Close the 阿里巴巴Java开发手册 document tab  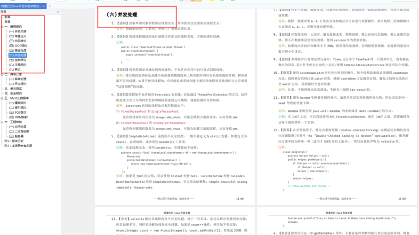click(44, 6)
